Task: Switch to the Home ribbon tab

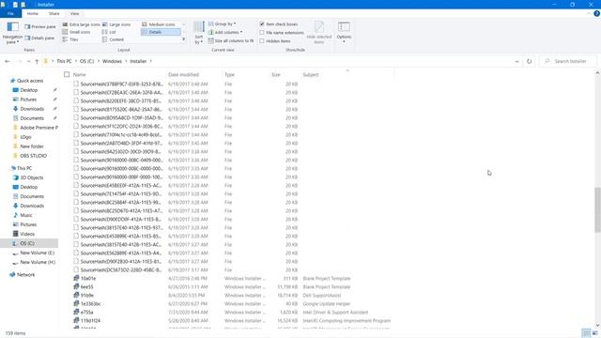Action: (x=33, y=13)
